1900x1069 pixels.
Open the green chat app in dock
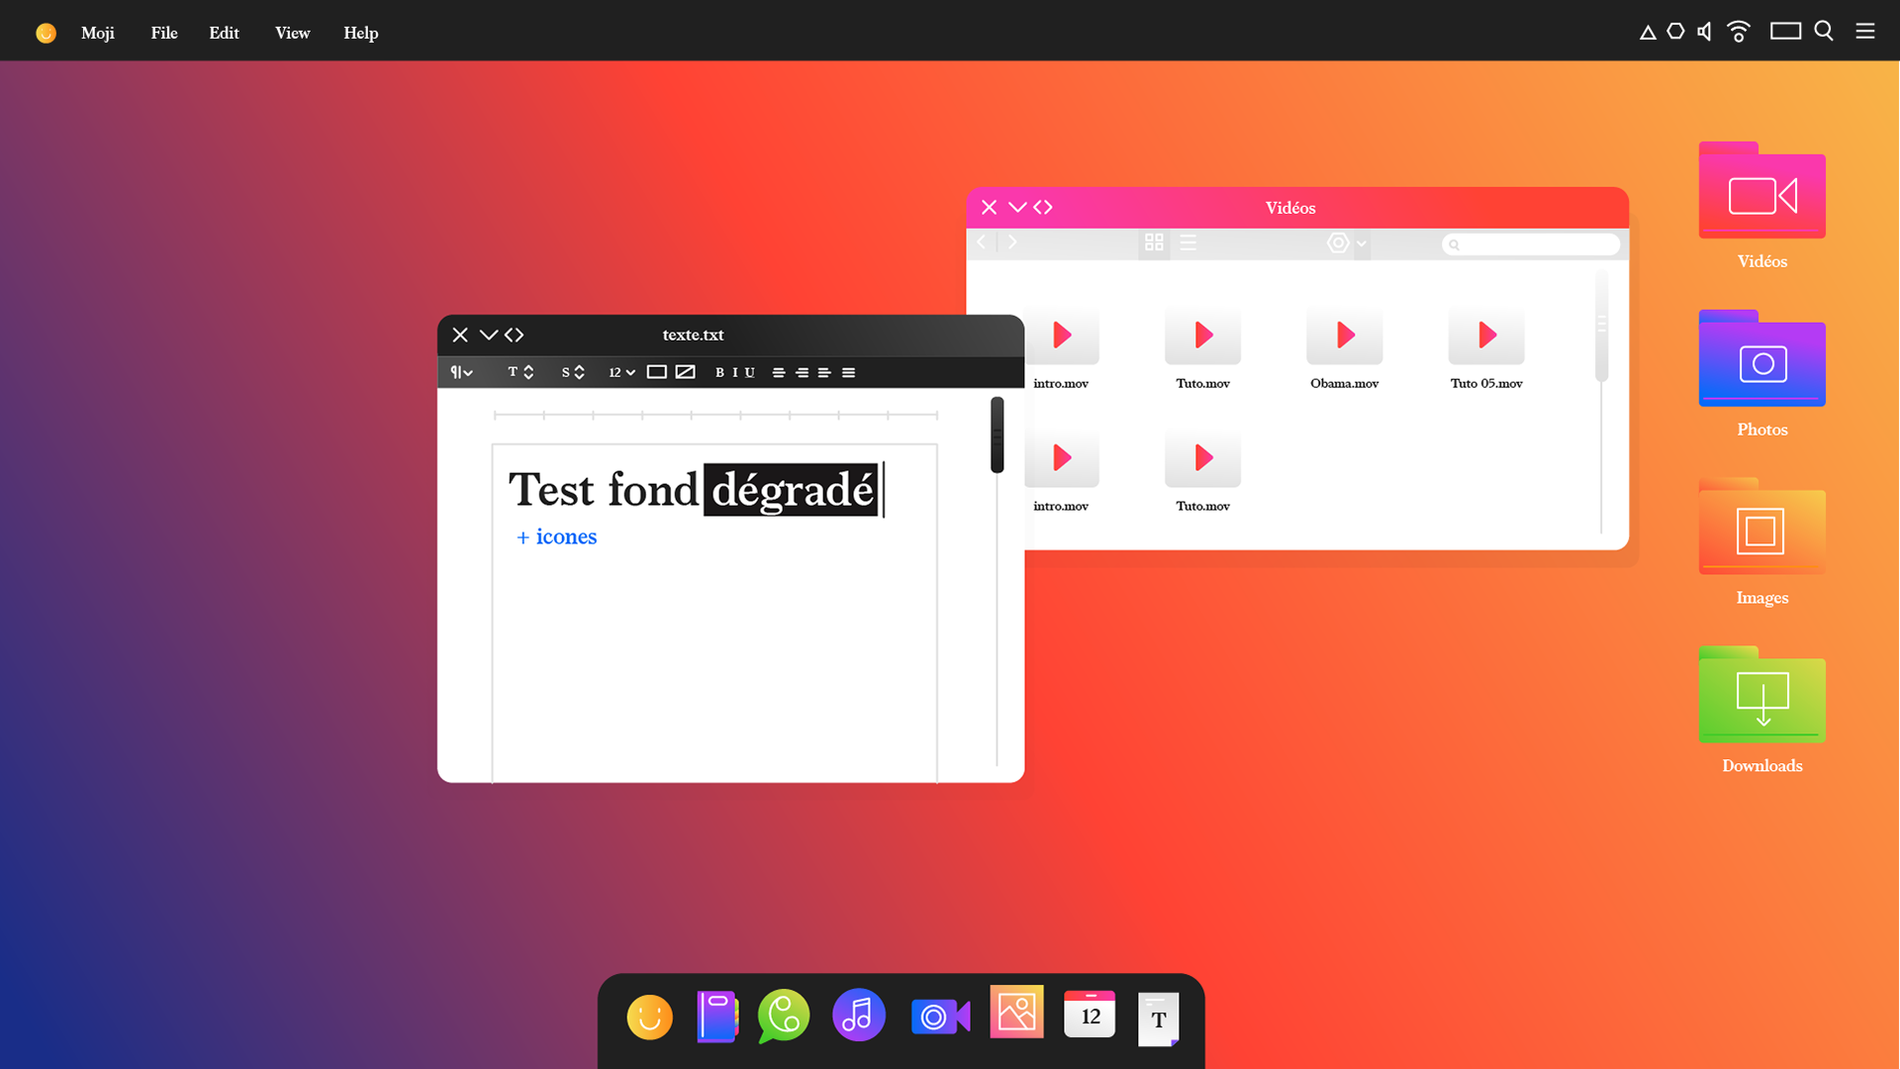pyautogui.click(x=784, y=1017)
